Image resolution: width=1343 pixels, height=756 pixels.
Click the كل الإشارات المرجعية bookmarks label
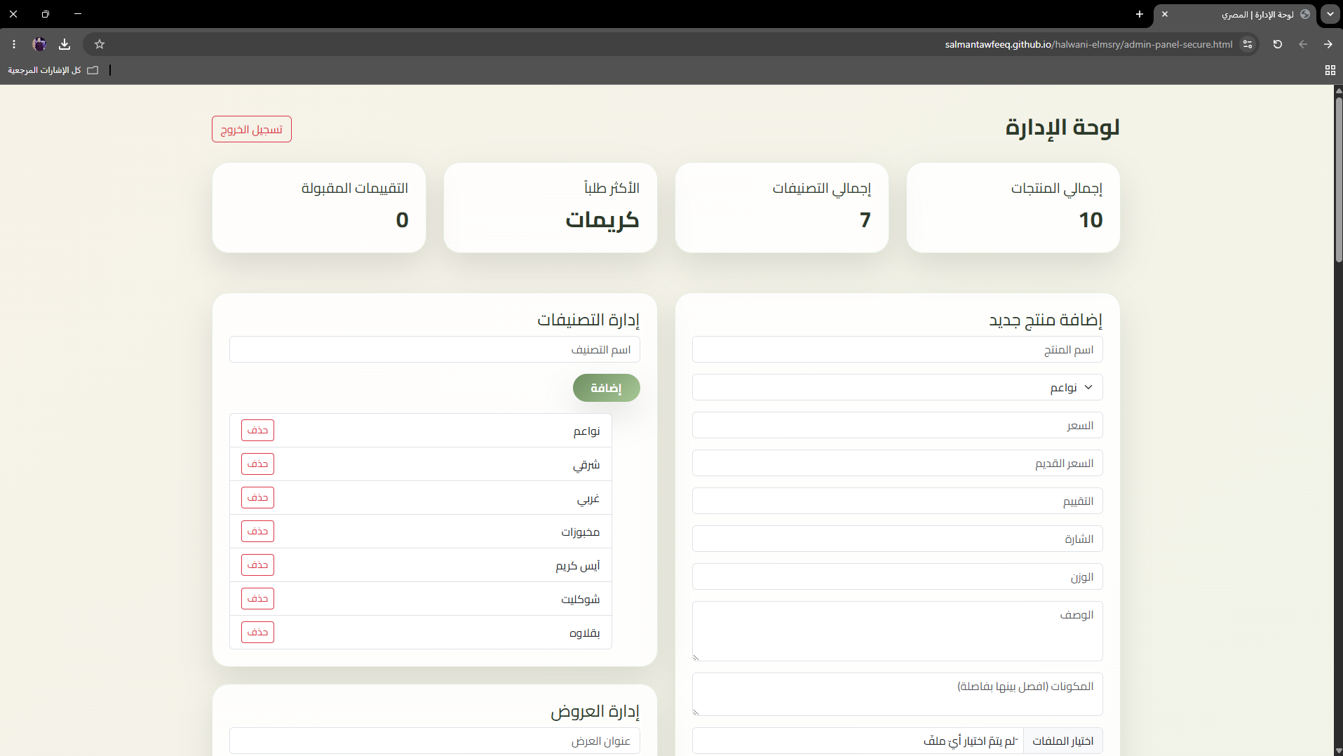pos(44,70)
